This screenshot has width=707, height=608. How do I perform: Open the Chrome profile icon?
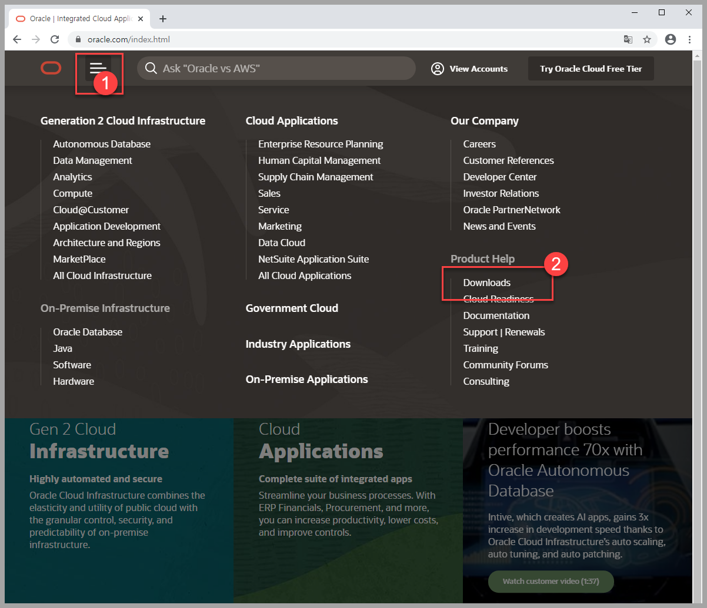click(x=670, y=39)
